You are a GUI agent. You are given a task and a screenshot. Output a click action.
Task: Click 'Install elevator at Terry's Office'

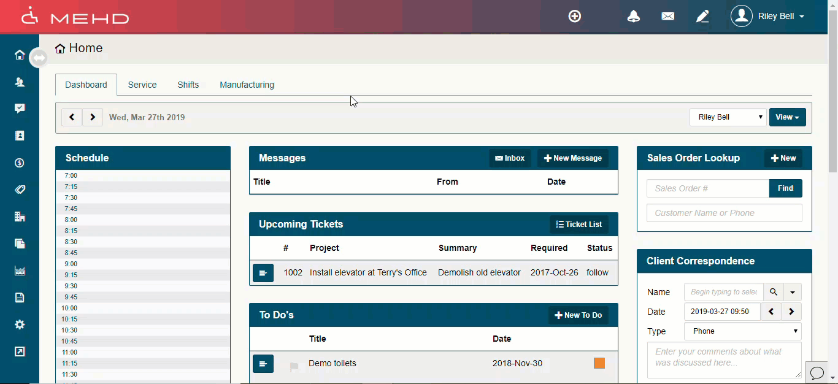pyautogui.click(x=368, y=272)
